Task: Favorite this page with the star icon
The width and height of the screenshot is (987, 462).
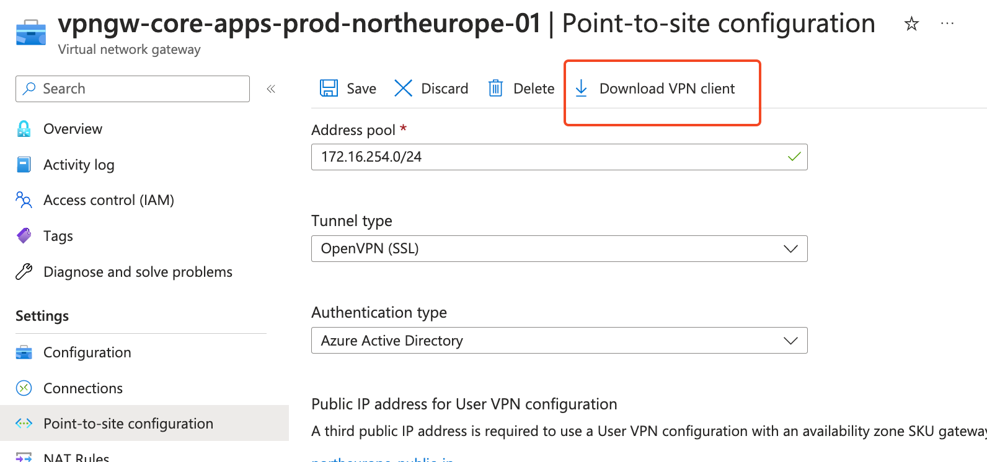Action: 911,24
